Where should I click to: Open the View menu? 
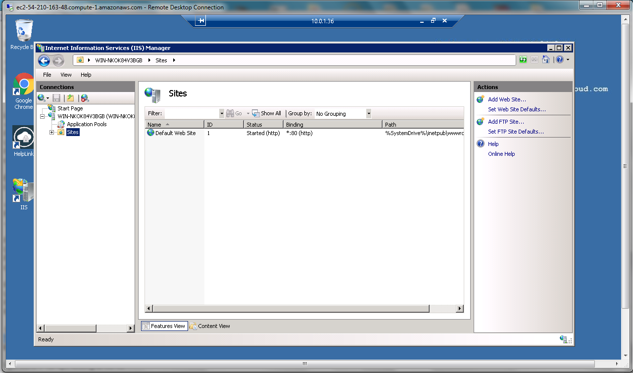point(66,75)
